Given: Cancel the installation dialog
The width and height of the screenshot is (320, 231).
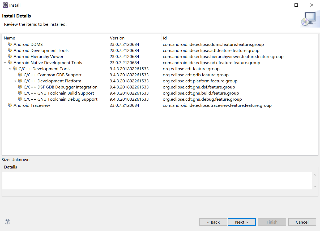Looking at the screenshot, I should pos(302,222).
